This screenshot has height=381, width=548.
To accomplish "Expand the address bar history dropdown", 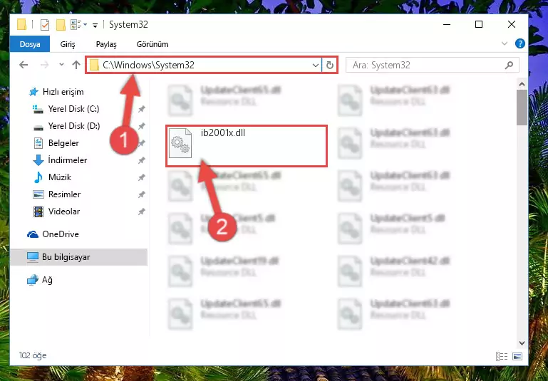I will coord(315,66).
